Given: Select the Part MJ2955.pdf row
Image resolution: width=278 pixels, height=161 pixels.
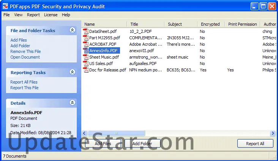Looking at the screenshot, I should [179, 38].
